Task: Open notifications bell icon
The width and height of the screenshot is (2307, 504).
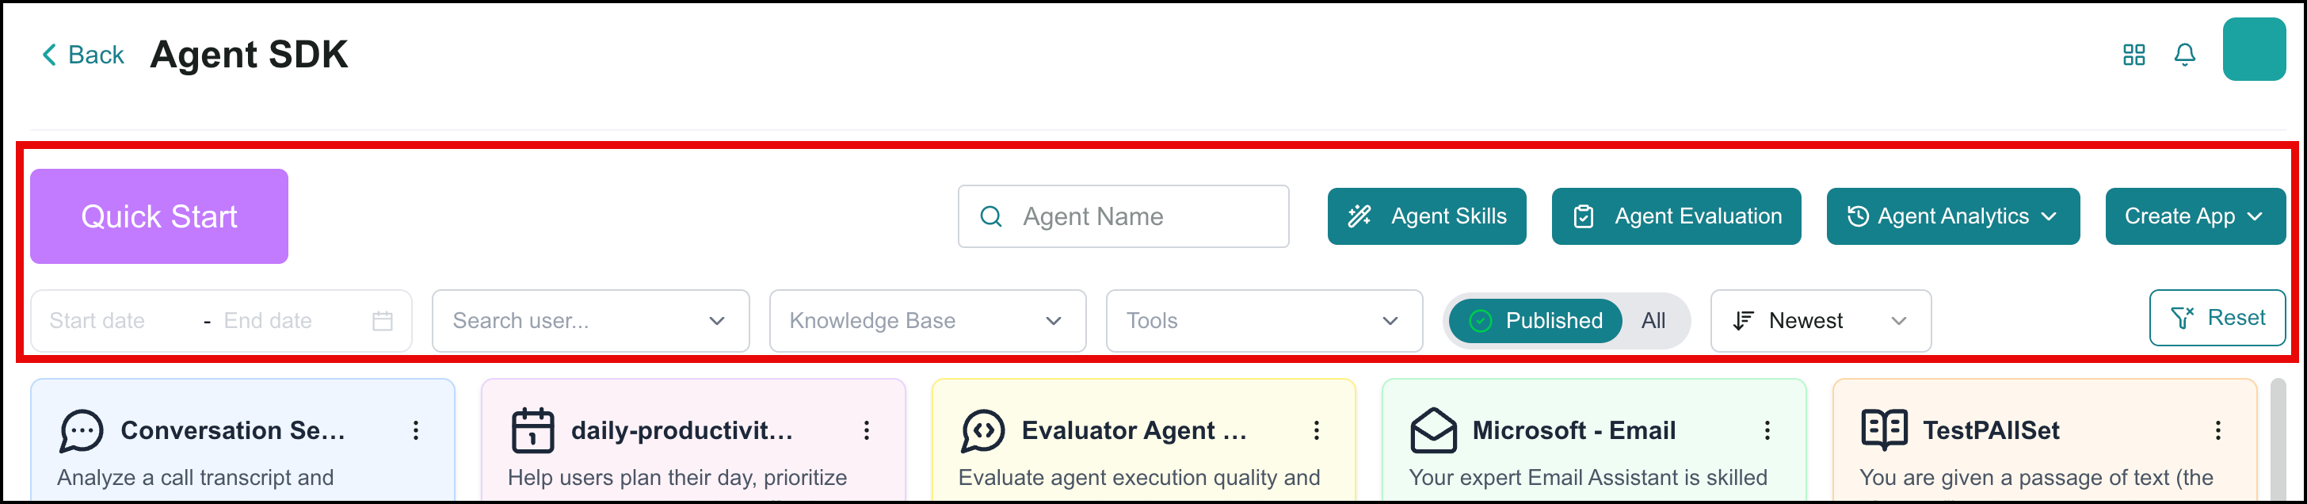Action: click(2185, 55)
